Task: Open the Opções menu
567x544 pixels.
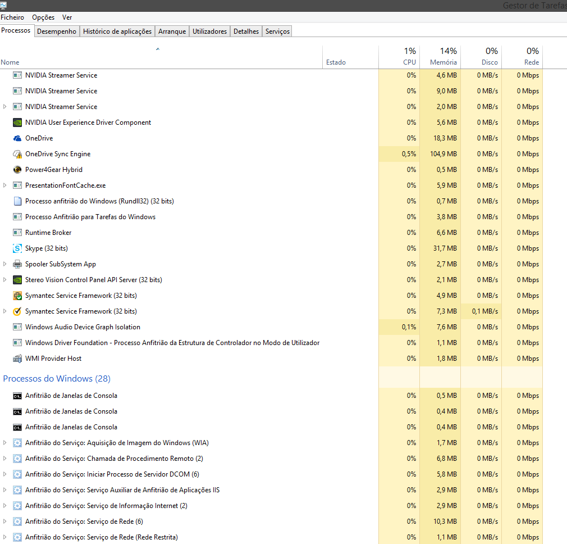Action: (43, 17)
